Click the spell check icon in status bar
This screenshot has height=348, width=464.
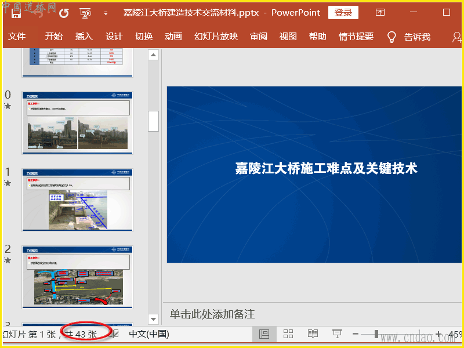tap(114, 334)
